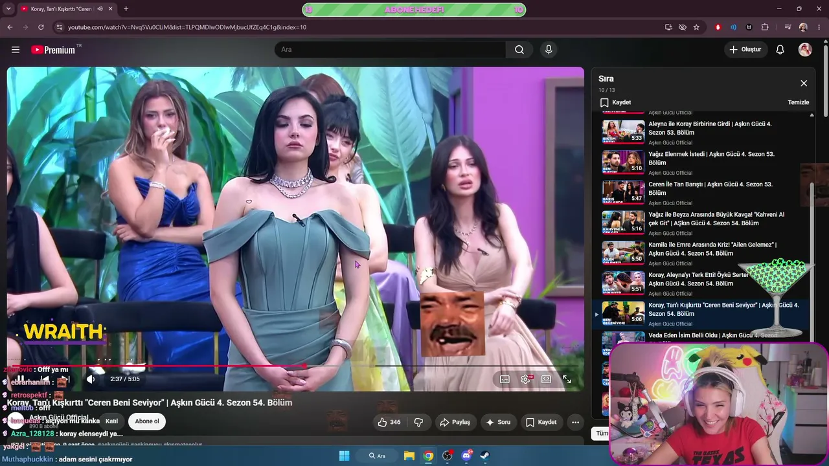Click the browser address bar URL
Image resolution: width=829 pixels, height=466 pixels.
[187, 27]
